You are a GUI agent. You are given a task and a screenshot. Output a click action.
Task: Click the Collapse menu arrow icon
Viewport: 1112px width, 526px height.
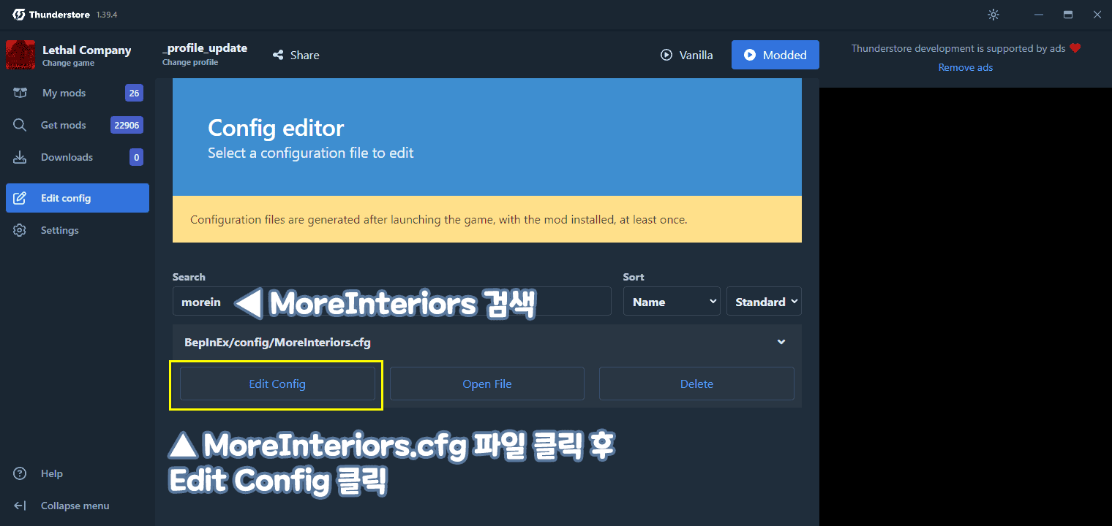[20, 506]
